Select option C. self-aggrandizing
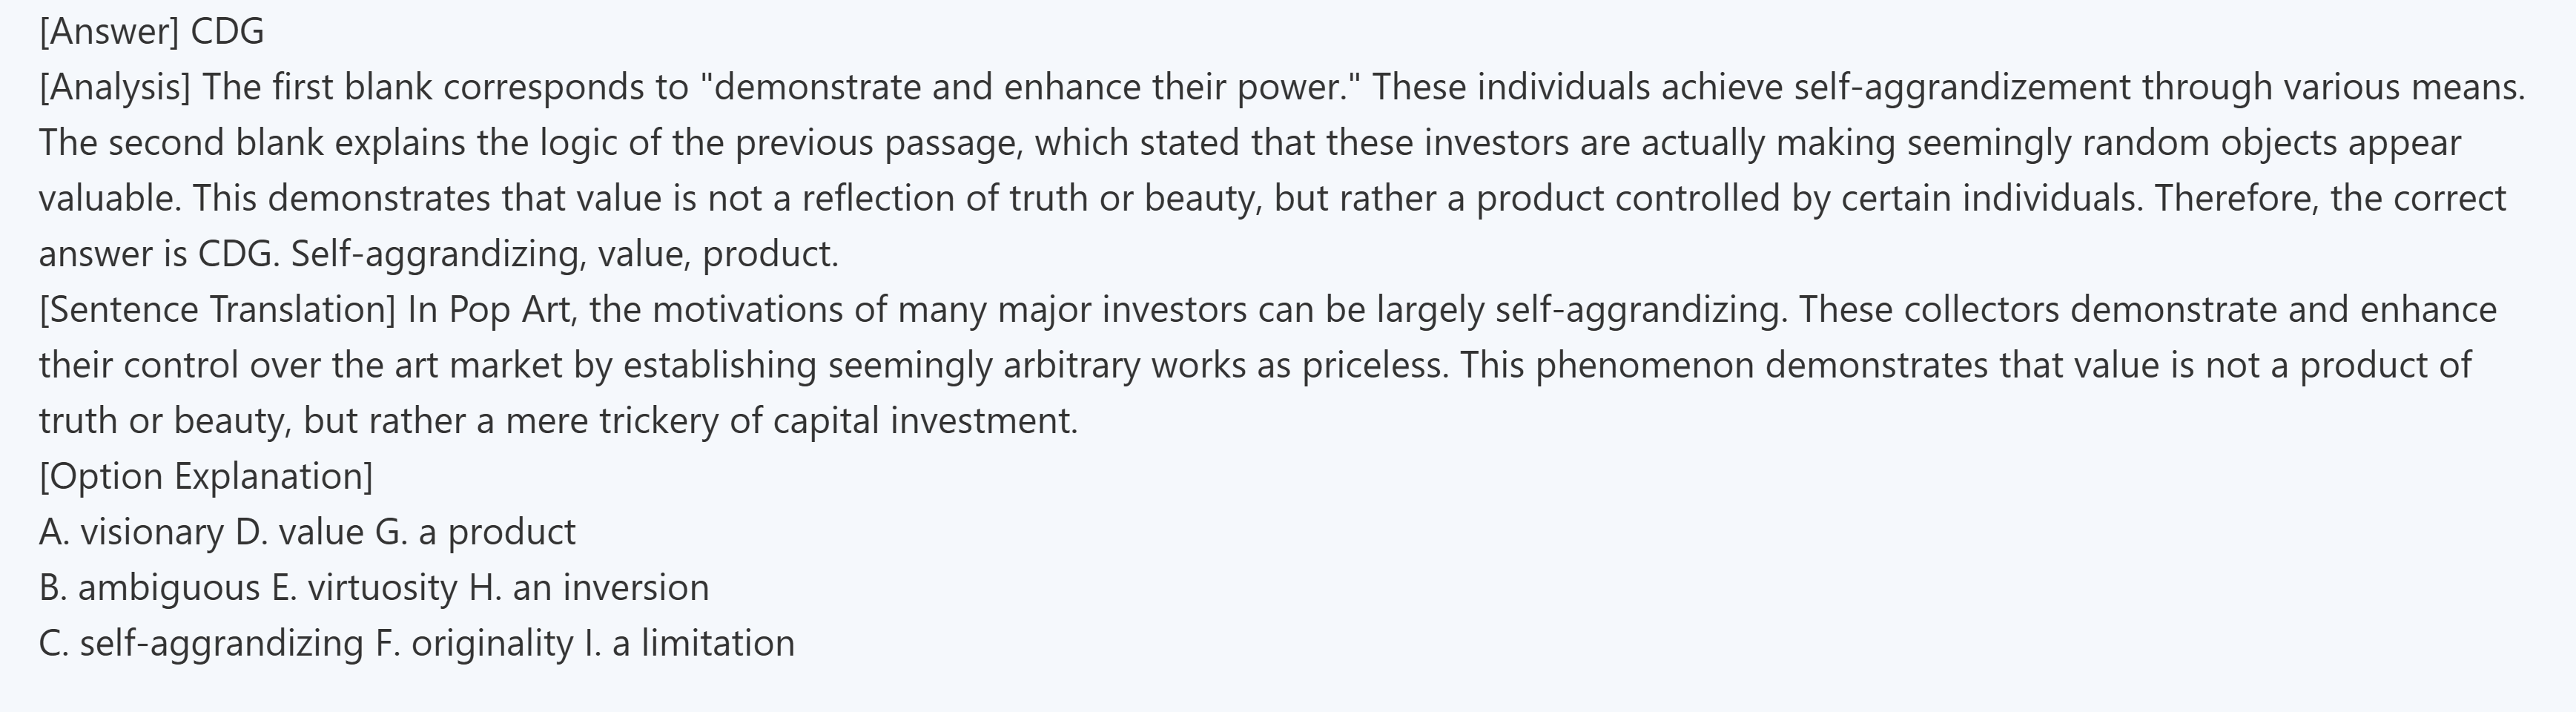2576x712 pixels. pyautogui.click(x=201, y=643)
